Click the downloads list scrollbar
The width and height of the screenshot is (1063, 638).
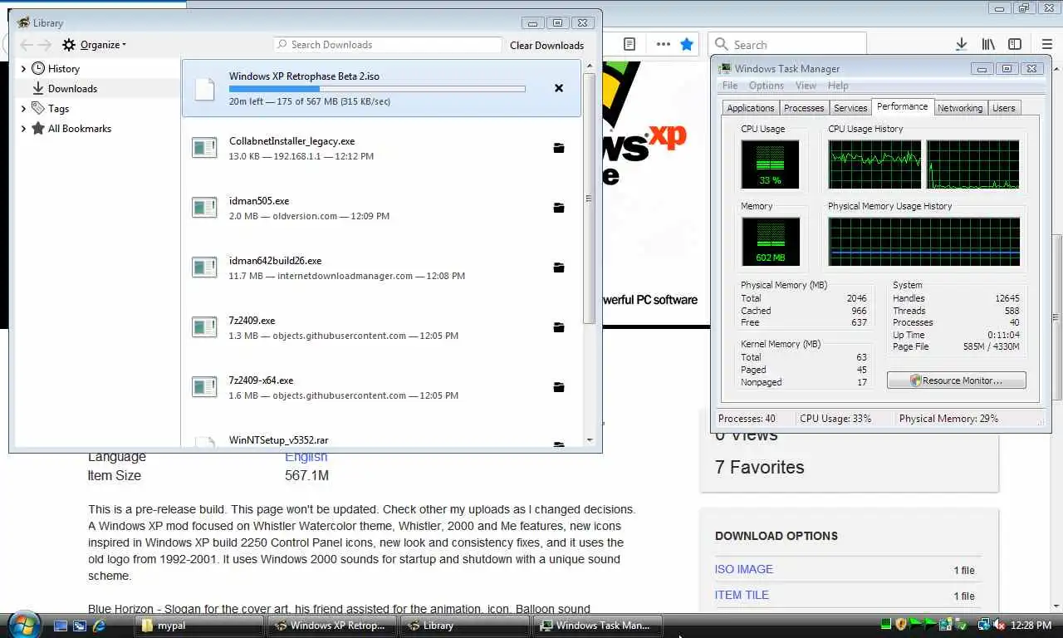click(x=590, y=198)
